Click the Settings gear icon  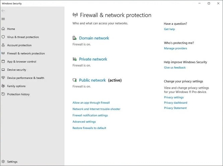(3, 162)
